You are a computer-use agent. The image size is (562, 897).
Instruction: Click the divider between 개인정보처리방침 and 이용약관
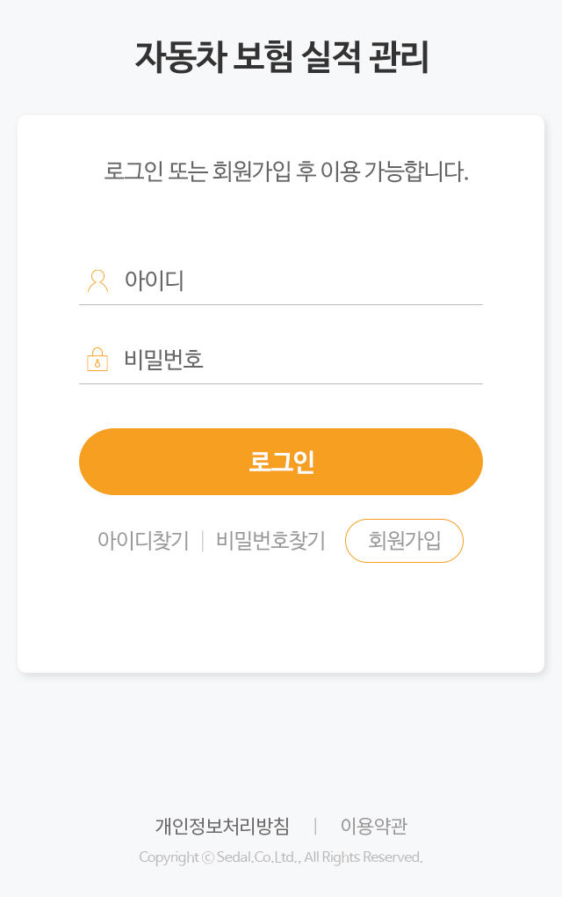point(315,826)
